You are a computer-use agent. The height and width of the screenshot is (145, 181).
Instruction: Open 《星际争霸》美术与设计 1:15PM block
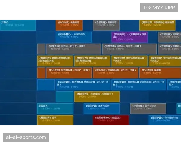coord(102,109)
